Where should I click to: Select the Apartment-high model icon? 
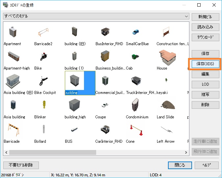[x=14, y=56]
